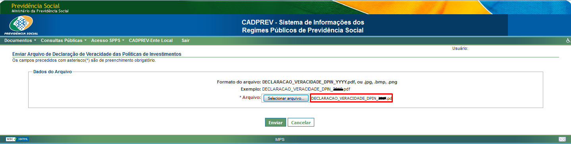Image resolution: width=571 pixels, height=144 pixels.
Task: Click the Previdência Social header text
Action: click(x=36, y=6)
